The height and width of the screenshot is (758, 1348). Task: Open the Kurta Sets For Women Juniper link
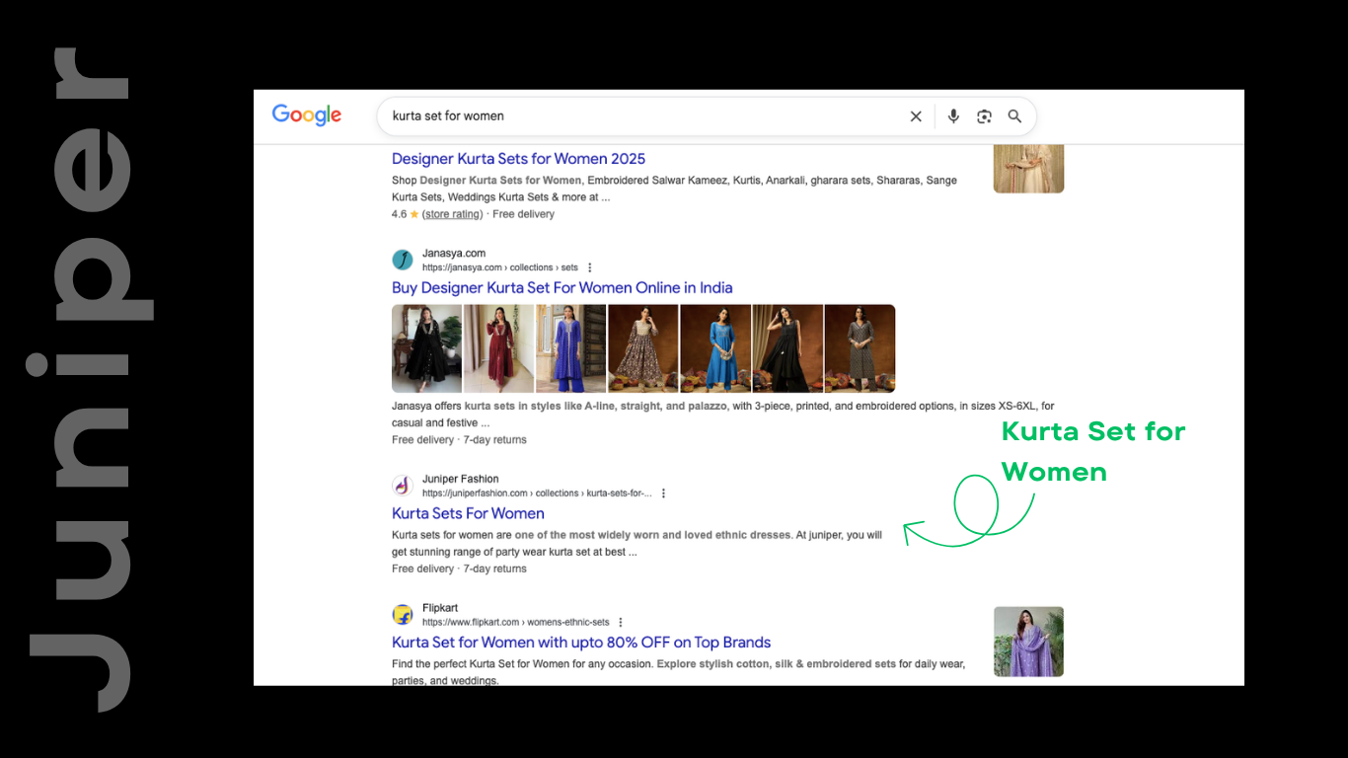(468, 513)
